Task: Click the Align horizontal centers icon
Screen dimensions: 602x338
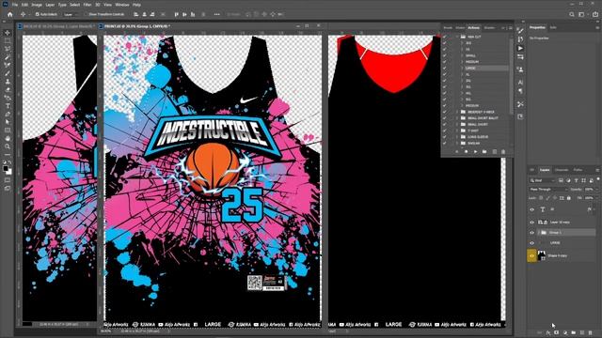Action: (144, 14)
